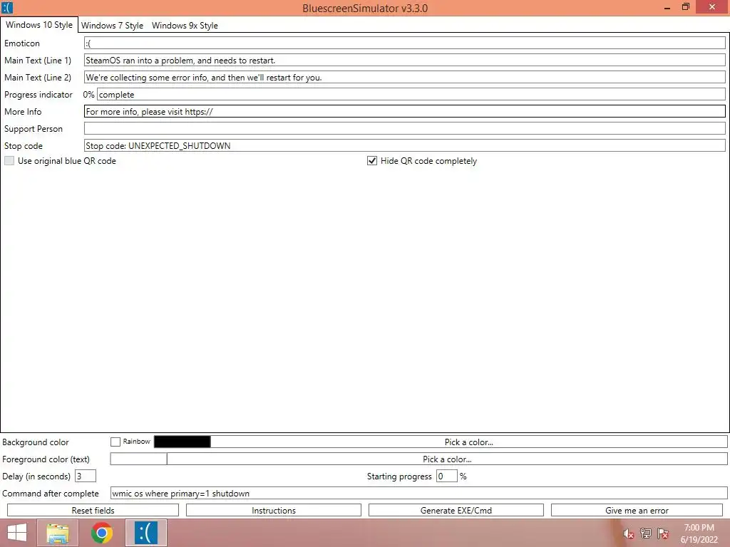This screenshot has width=730, height=547.
Task: Launch Google Chrome from the taskbar
Action: (102, 533)
